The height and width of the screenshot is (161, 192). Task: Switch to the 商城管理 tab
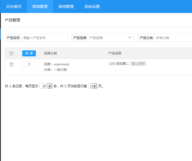(x=40, y=7)
